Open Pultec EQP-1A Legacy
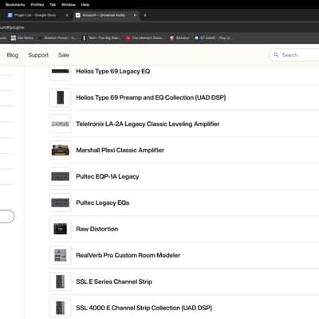 [x=108, y=176]
